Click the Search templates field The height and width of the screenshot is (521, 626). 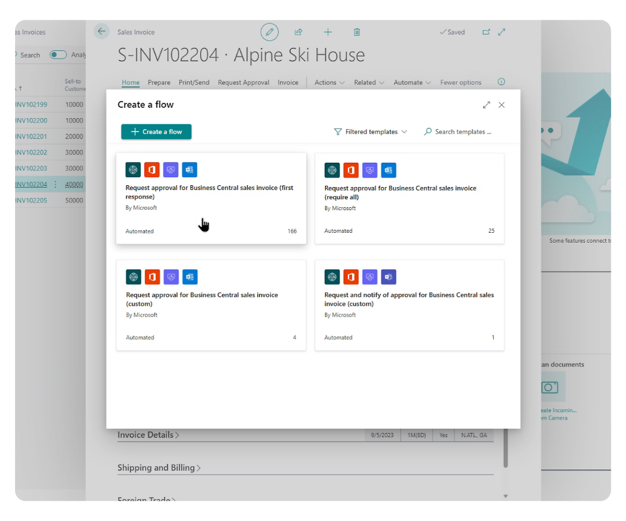pos(458,131)
